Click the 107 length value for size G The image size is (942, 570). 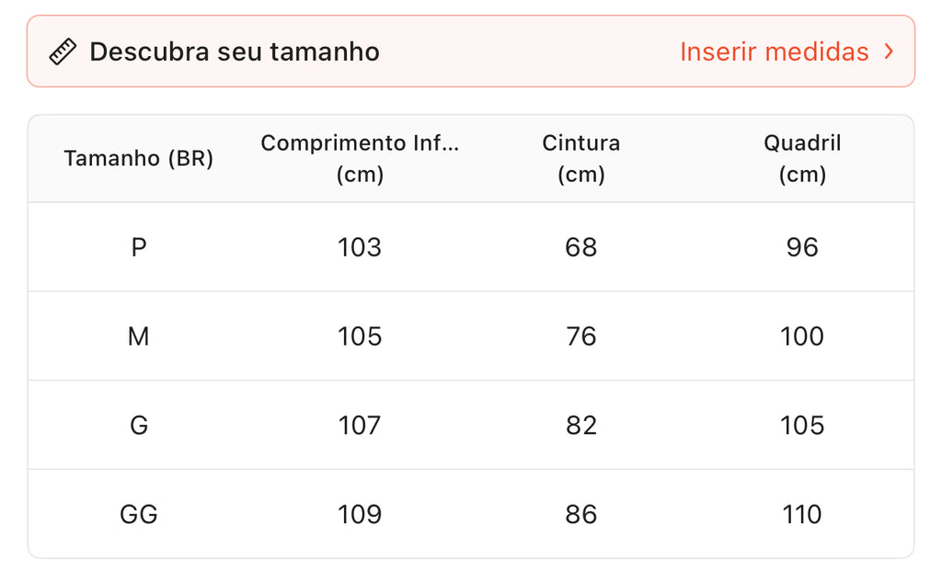[360, 426]
